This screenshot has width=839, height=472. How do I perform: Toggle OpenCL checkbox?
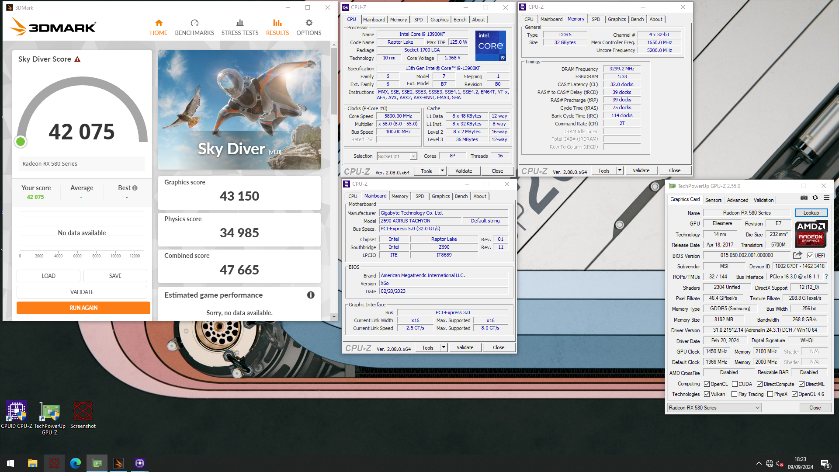pyautogui.click(x=707, y=384)
